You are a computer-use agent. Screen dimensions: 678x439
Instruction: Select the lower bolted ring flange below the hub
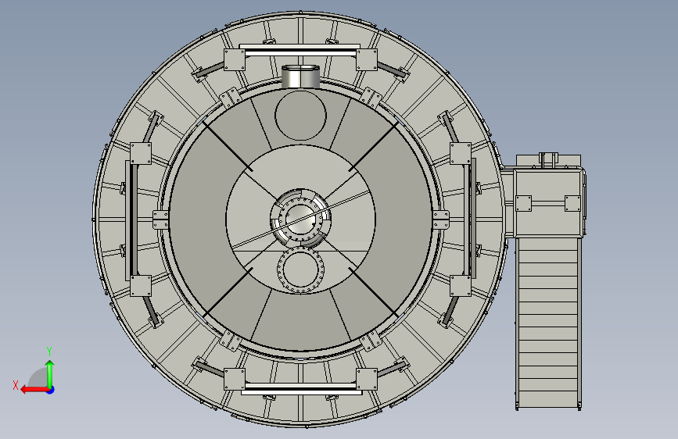pos(300,270)
